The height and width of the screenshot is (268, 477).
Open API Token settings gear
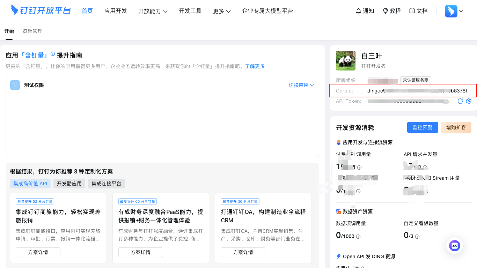469,101
